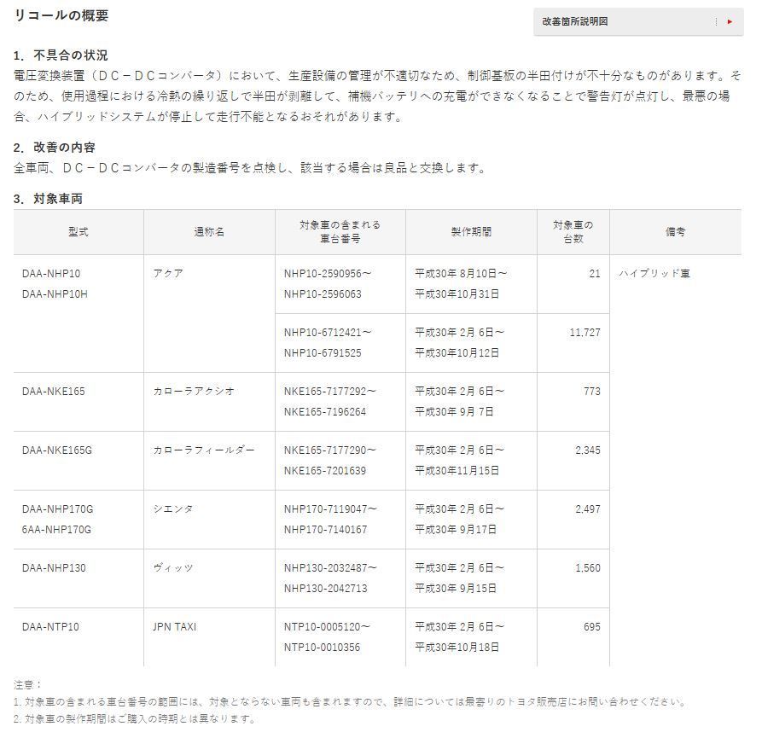This screenshot has width=762, height=738.
Task: Click the DAA-NKE165 model cell
Action: click(54, 391)
